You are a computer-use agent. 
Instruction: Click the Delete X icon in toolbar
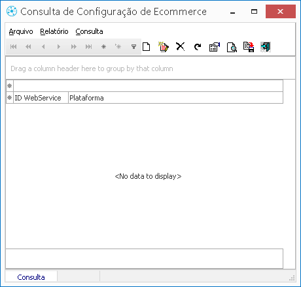181,46
